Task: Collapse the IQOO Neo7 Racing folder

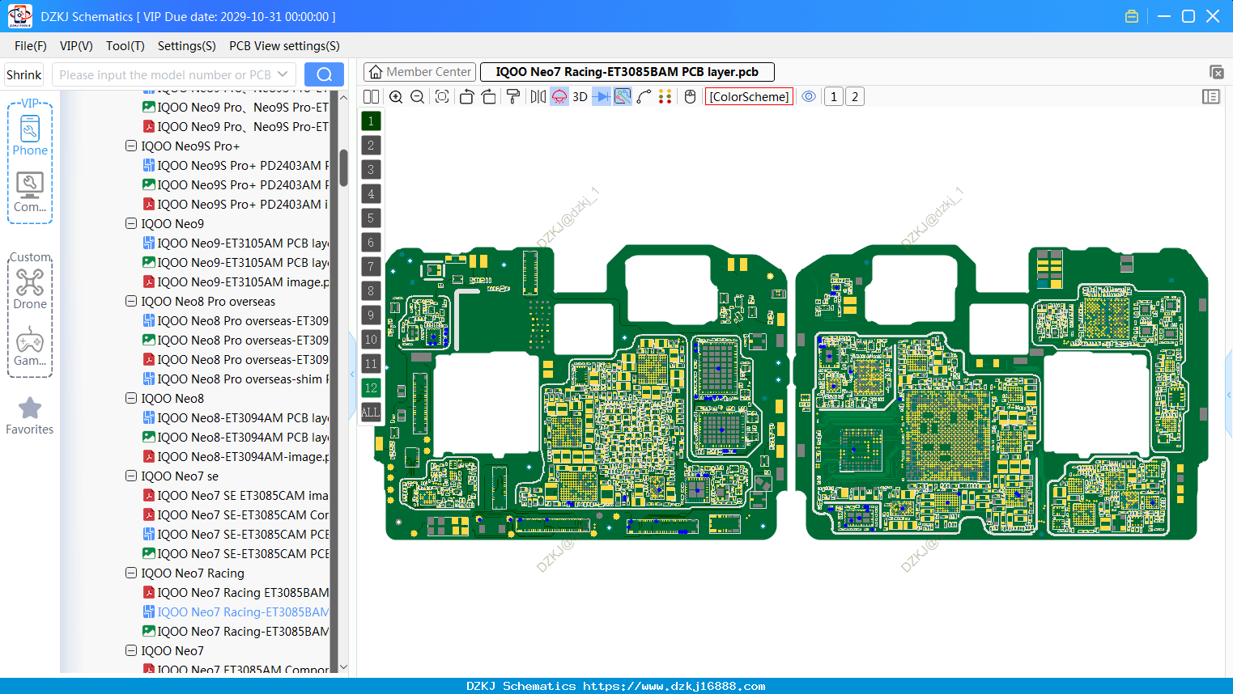Action: [x=131, y=573]
